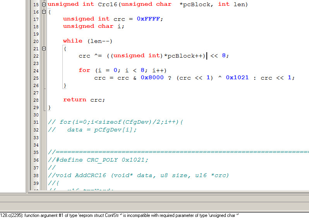
Task: Place cursor on the while keyword
Action: [x=73, y=41]
